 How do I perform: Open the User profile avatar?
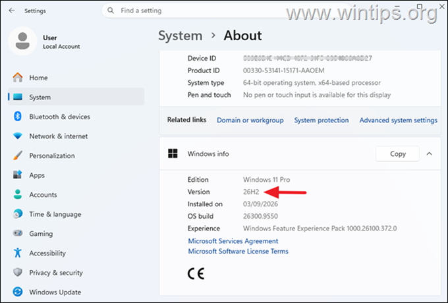(x=22, y=41)
